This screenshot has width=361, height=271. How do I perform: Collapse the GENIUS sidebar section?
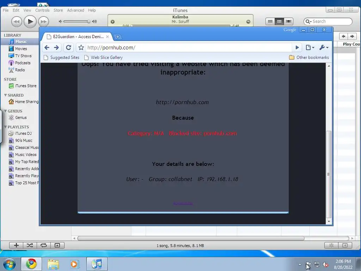click(5, 111)
